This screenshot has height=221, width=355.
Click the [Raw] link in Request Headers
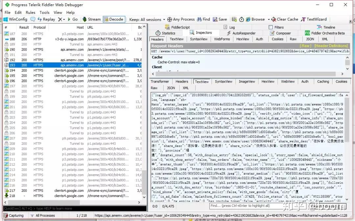click(305, 46)
